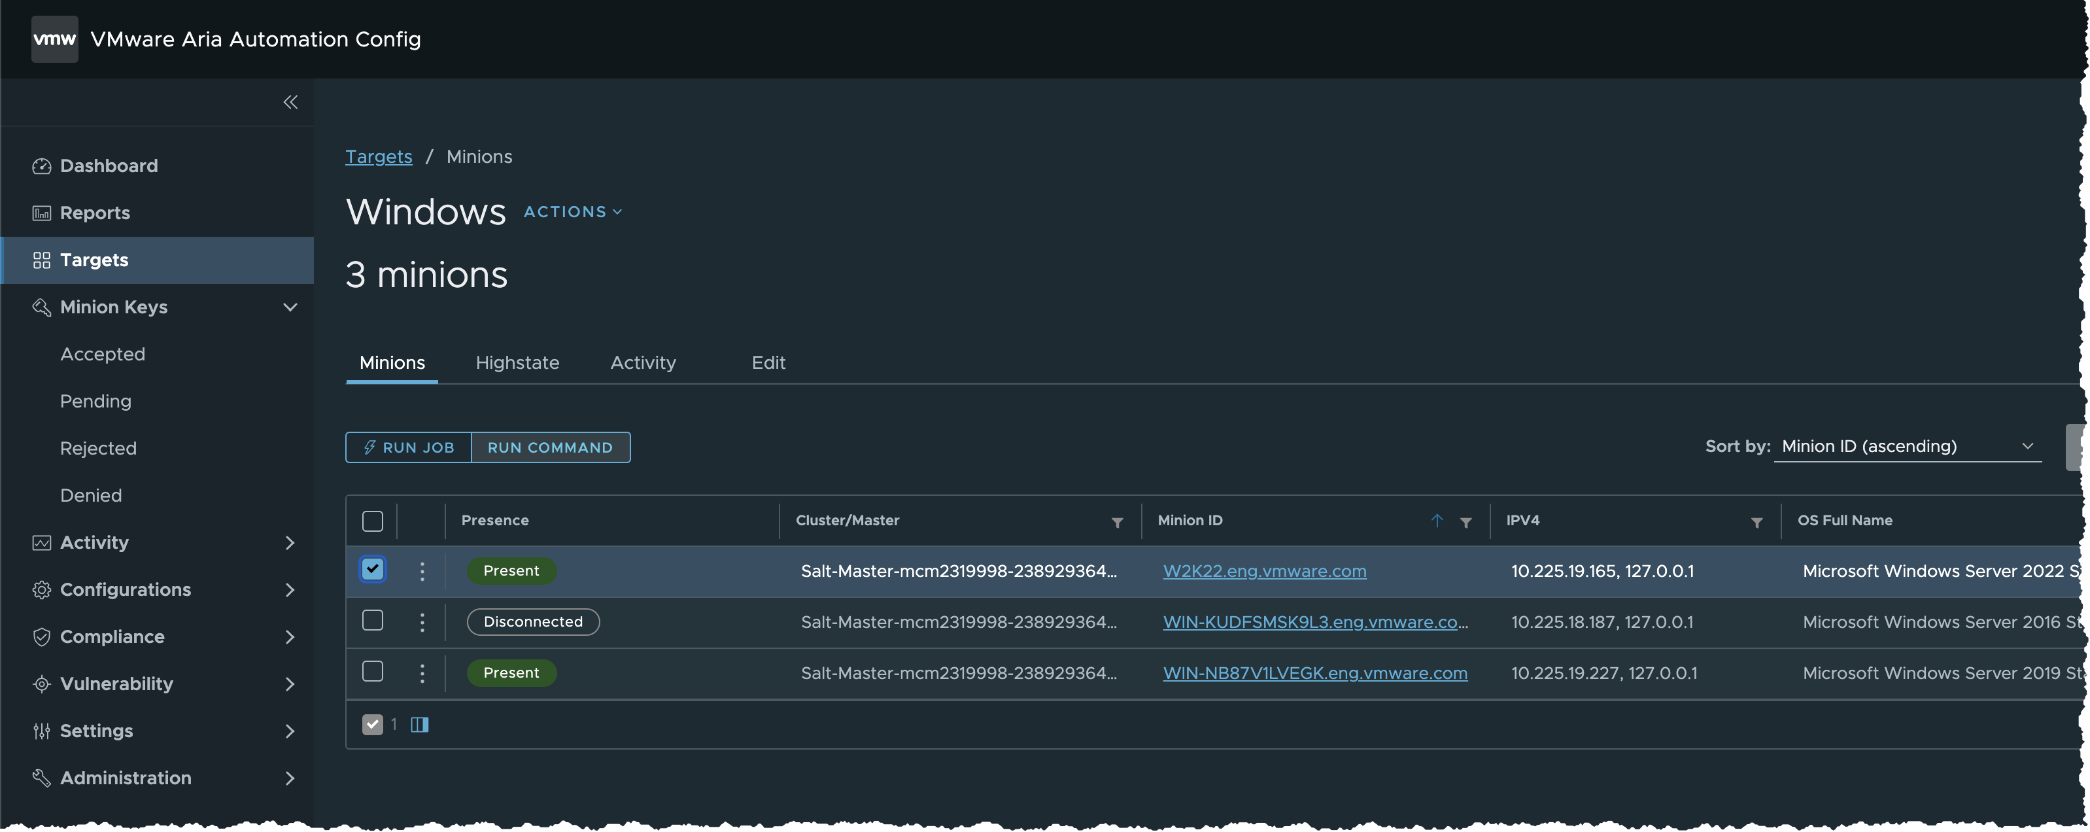The width and height of the screenshot is (2090, 832).
Task: Filter the IPV4 column
Action: (1756, 522)
